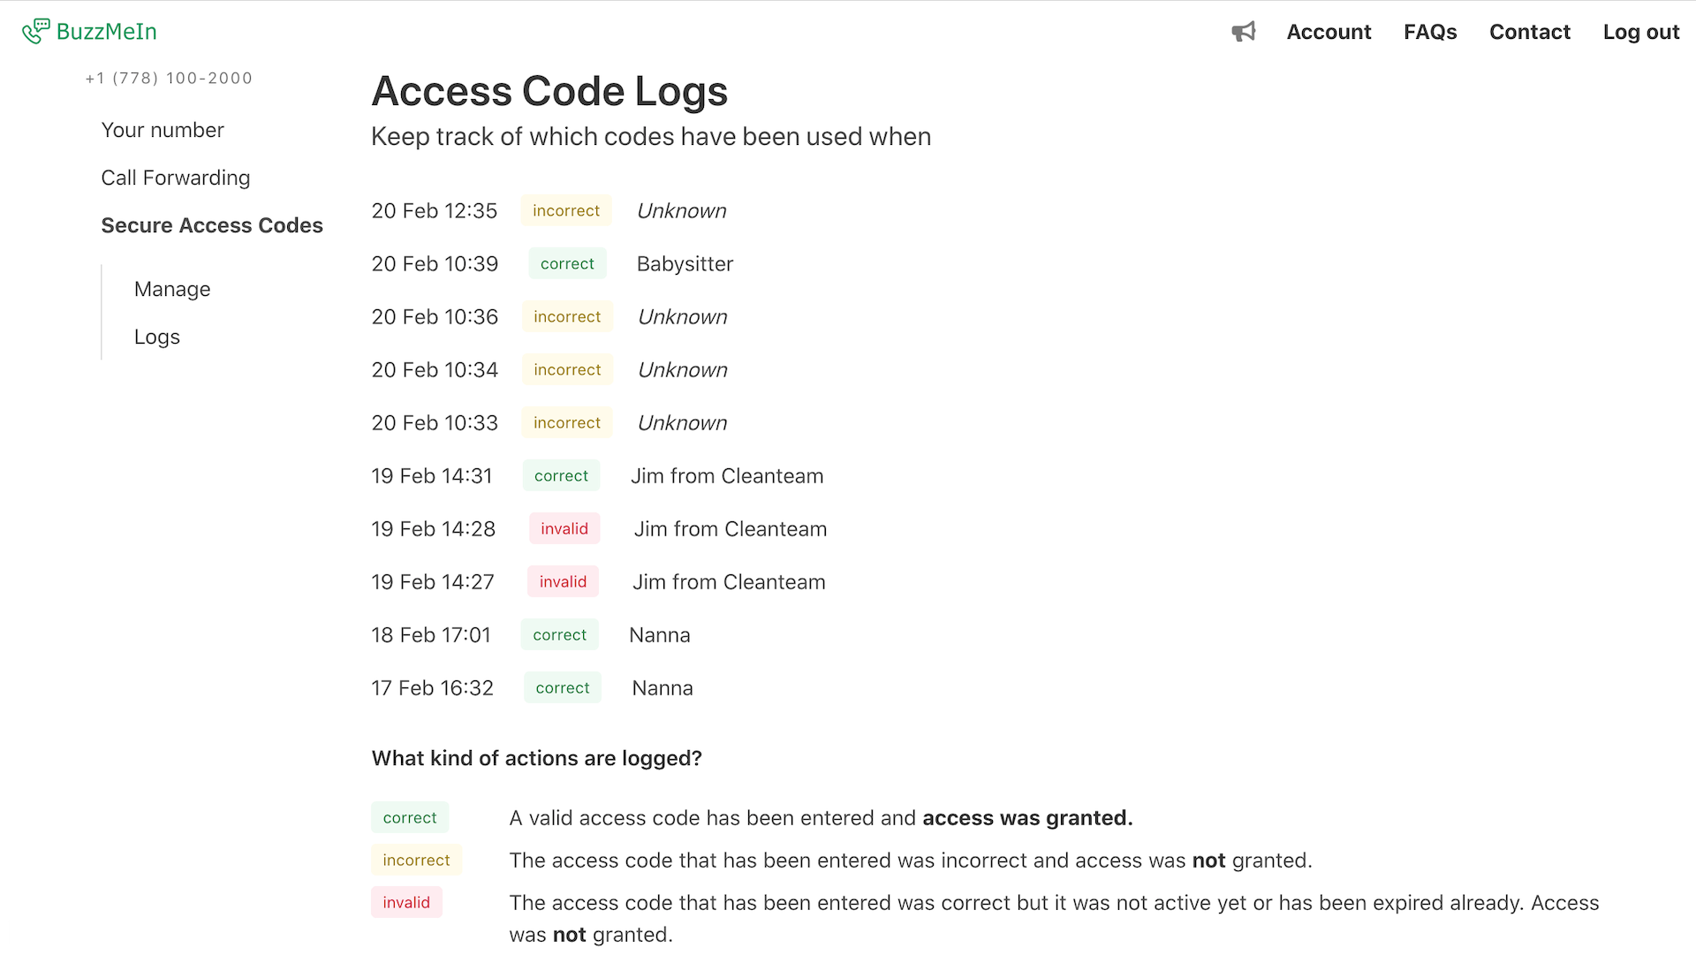1696x963 pixels.
Task: Click the invalid badge at 19 Feb 14:28
Action: 564,528
